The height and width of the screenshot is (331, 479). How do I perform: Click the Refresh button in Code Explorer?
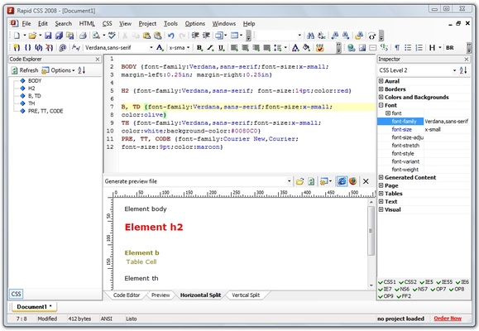coord(25,70)
